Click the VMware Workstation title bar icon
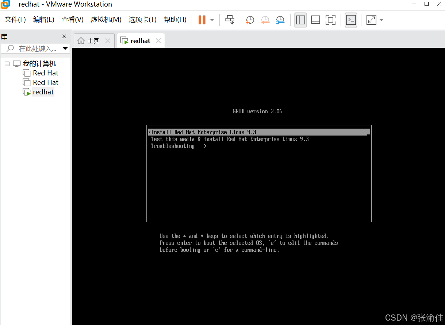Screen dimensions: 445x325 coord(5,4)
